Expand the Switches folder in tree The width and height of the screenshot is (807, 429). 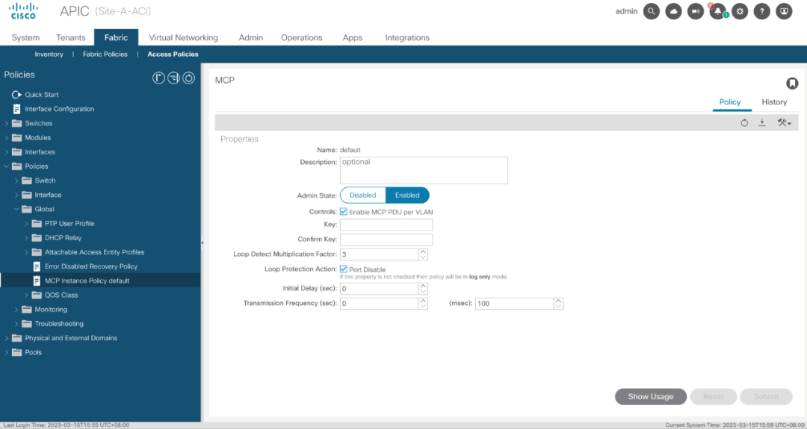[x=7, y=124]
